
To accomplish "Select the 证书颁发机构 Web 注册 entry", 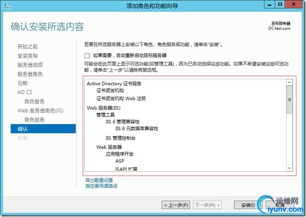I will [x=121, y=98].
